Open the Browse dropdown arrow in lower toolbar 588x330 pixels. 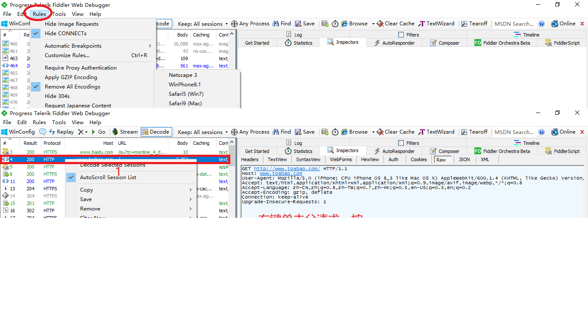(x=373, y=132)
